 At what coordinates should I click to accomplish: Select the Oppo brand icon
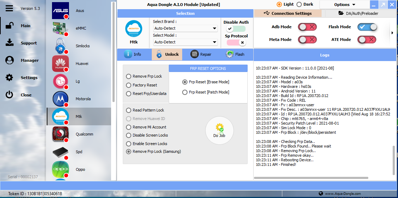pos(60,169)
